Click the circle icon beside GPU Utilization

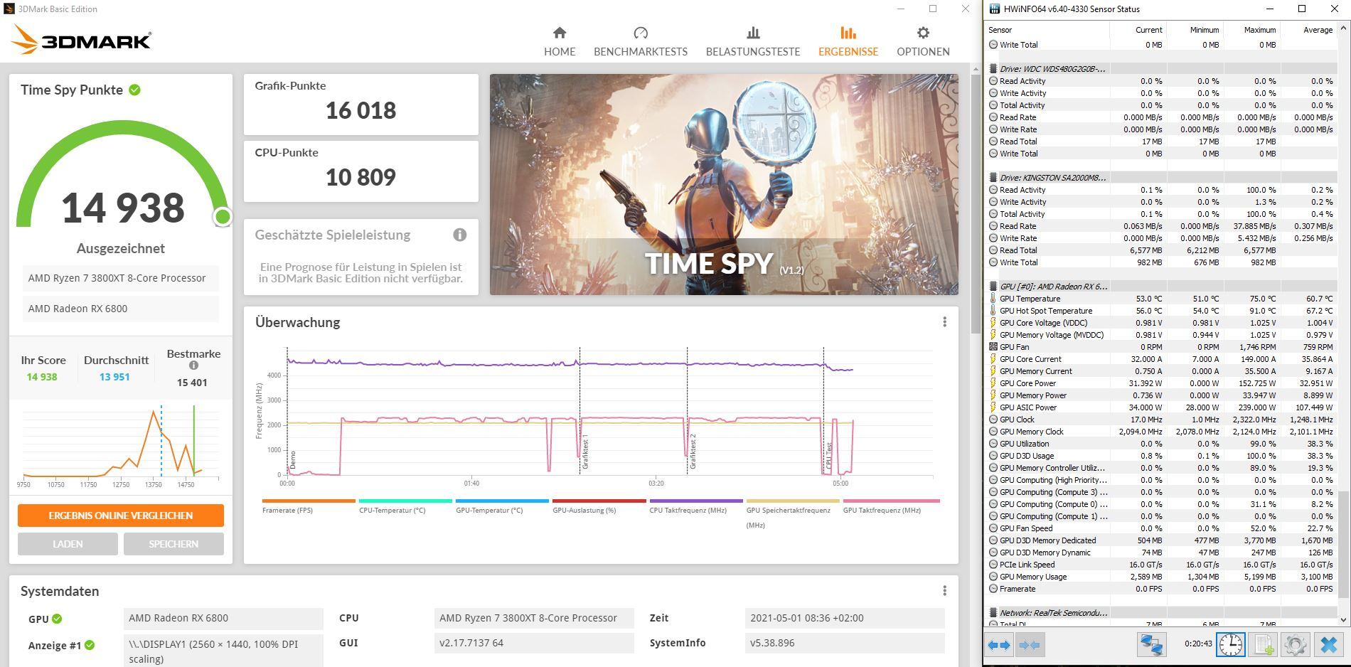pyautogui.click(x=993, y=444)
